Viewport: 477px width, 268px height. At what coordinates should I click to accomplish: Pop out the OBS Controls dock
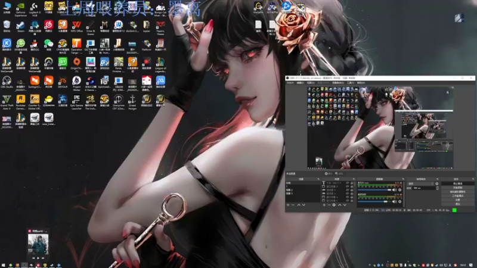point(473,179)
